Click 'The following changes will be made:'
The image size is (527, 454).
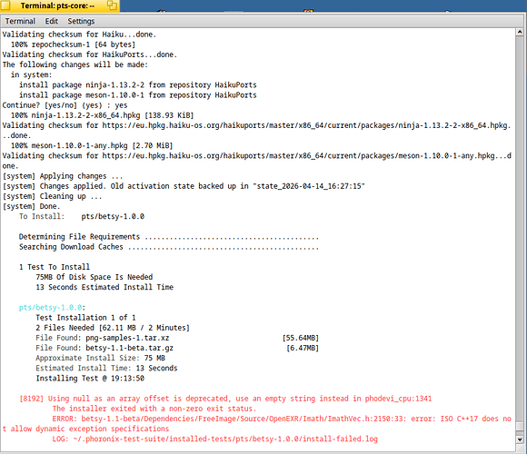[x=75, y=64]
